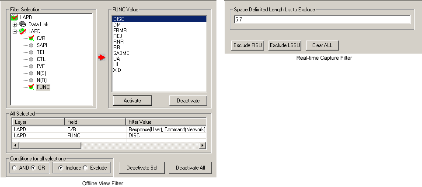Click the gray dot icon beside N(R)
The image size is (422, 187).
point(31,80)
